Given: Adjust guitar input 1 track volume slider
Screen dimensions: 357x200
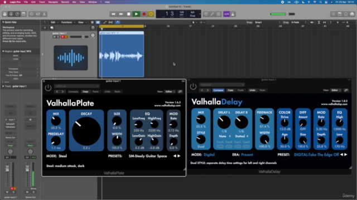Looking at the screenshot, I should point(79,37).
